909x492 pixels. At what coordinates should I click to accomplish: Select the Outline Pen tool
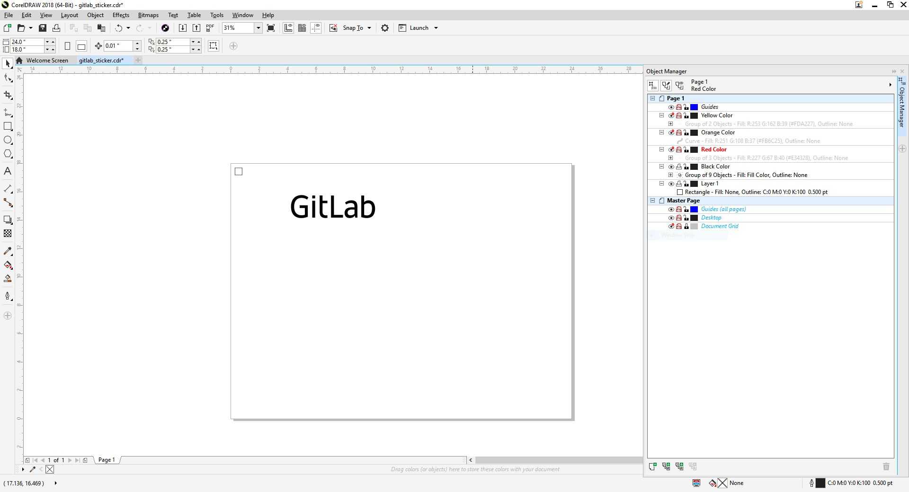(x=8, y=296)
